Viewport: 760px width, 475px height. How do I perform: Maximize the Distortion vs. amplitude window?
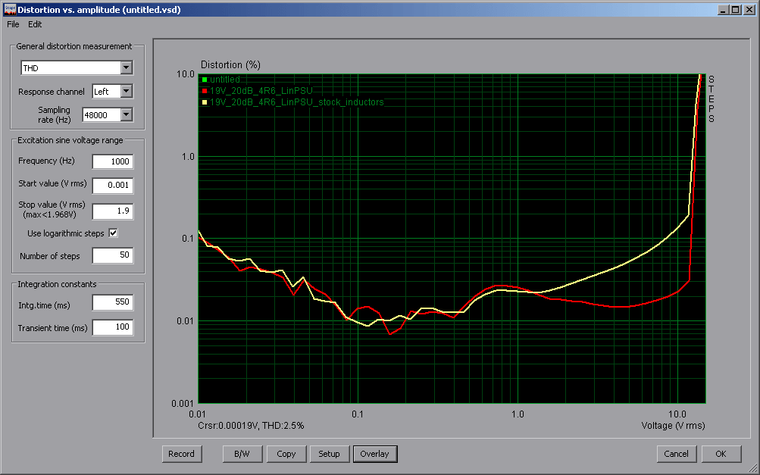coord(735,10)
